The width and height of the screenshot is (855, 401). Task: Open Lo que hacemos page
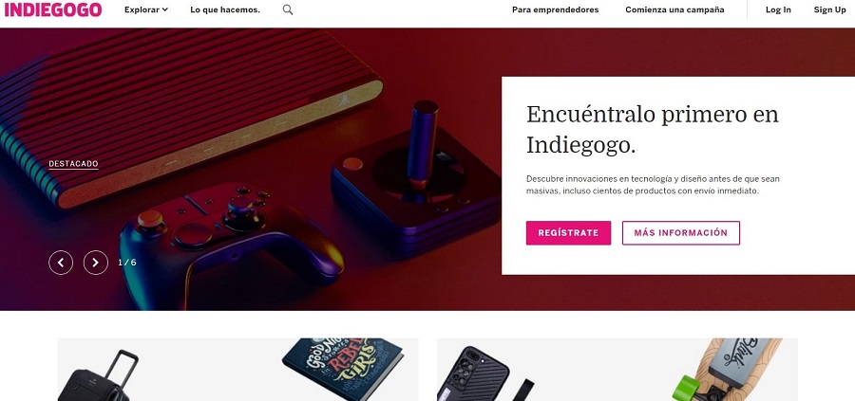225,9
